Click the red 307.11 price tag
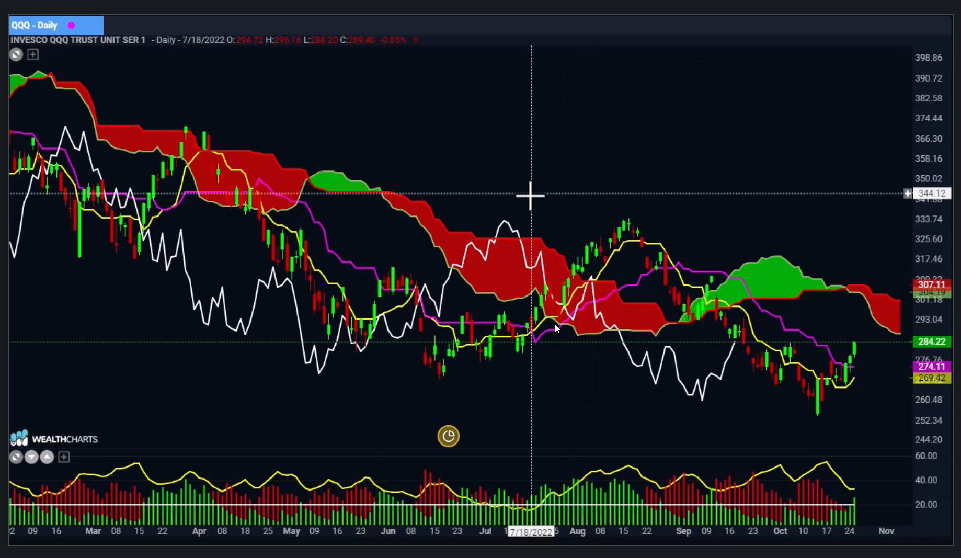The width and height of the screenshot is (961, 558). click(932, 284)
